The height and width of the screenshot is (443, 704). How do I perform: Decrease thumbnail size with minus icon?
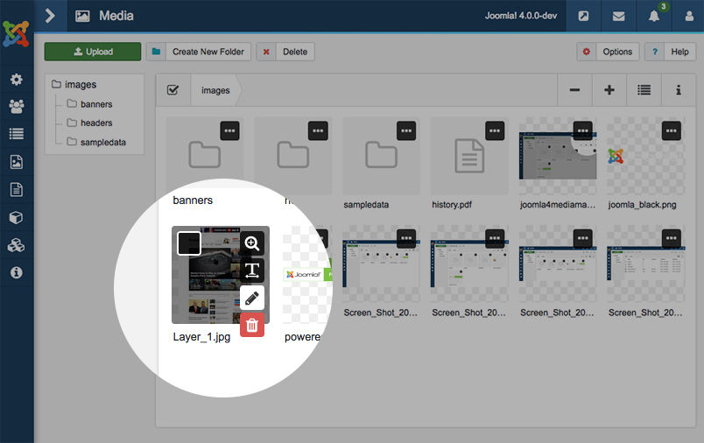pyautogui.click(x=574, y=90)
